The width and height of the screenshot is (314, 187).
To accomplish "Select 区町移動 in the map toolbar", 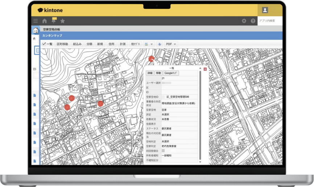I will click(62, 44).
